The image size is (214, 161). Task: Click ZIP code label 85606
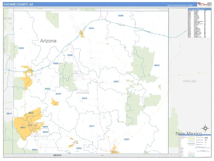point(70,55)
